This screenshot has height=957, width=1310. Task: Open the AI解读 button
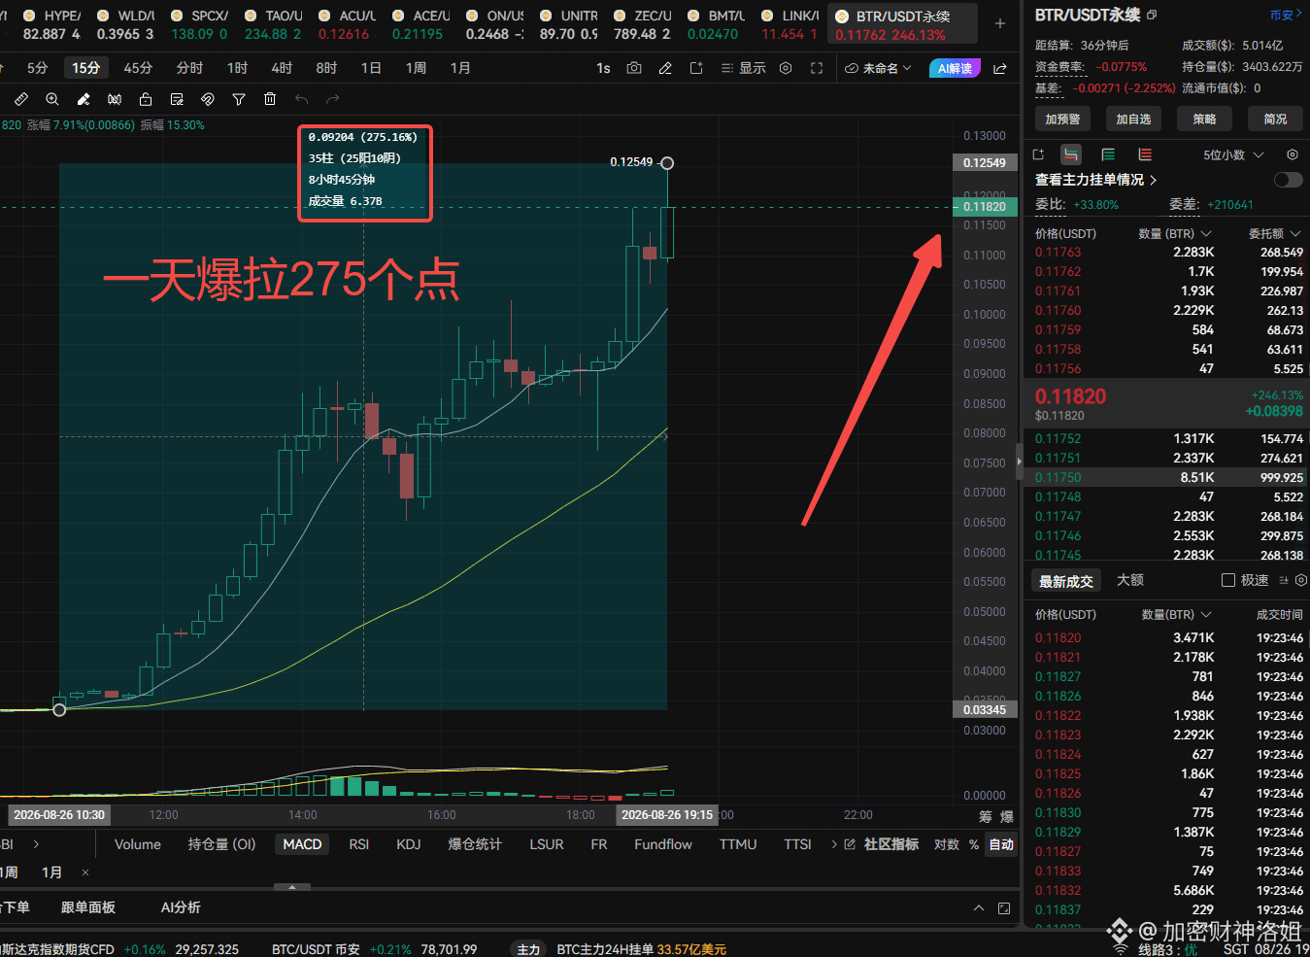[x=956, y=68]
